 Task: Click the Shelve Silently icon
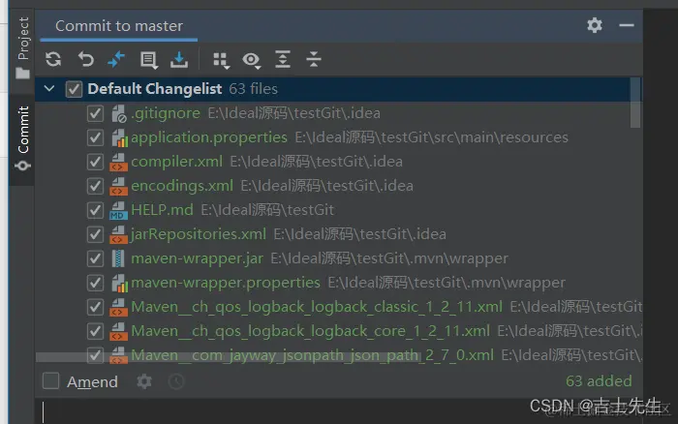pos(179,60)
